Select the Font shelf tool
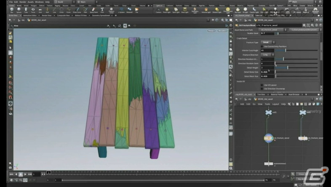The image size is (331, 187). point(102,10)
